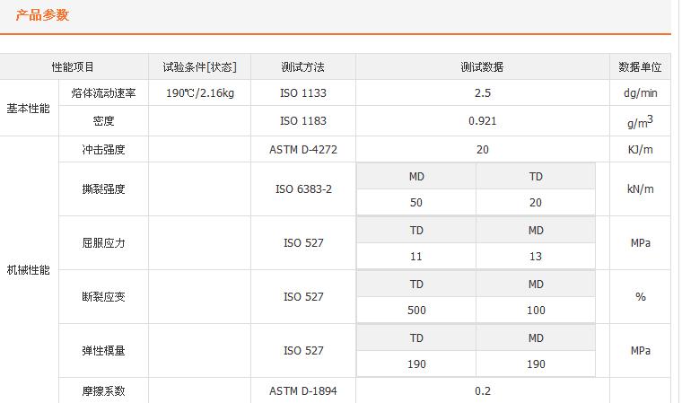Select the 测试数据 column header
Viewport: 682px width, 403px height.
pyautogui.click(x=482, y=67)
